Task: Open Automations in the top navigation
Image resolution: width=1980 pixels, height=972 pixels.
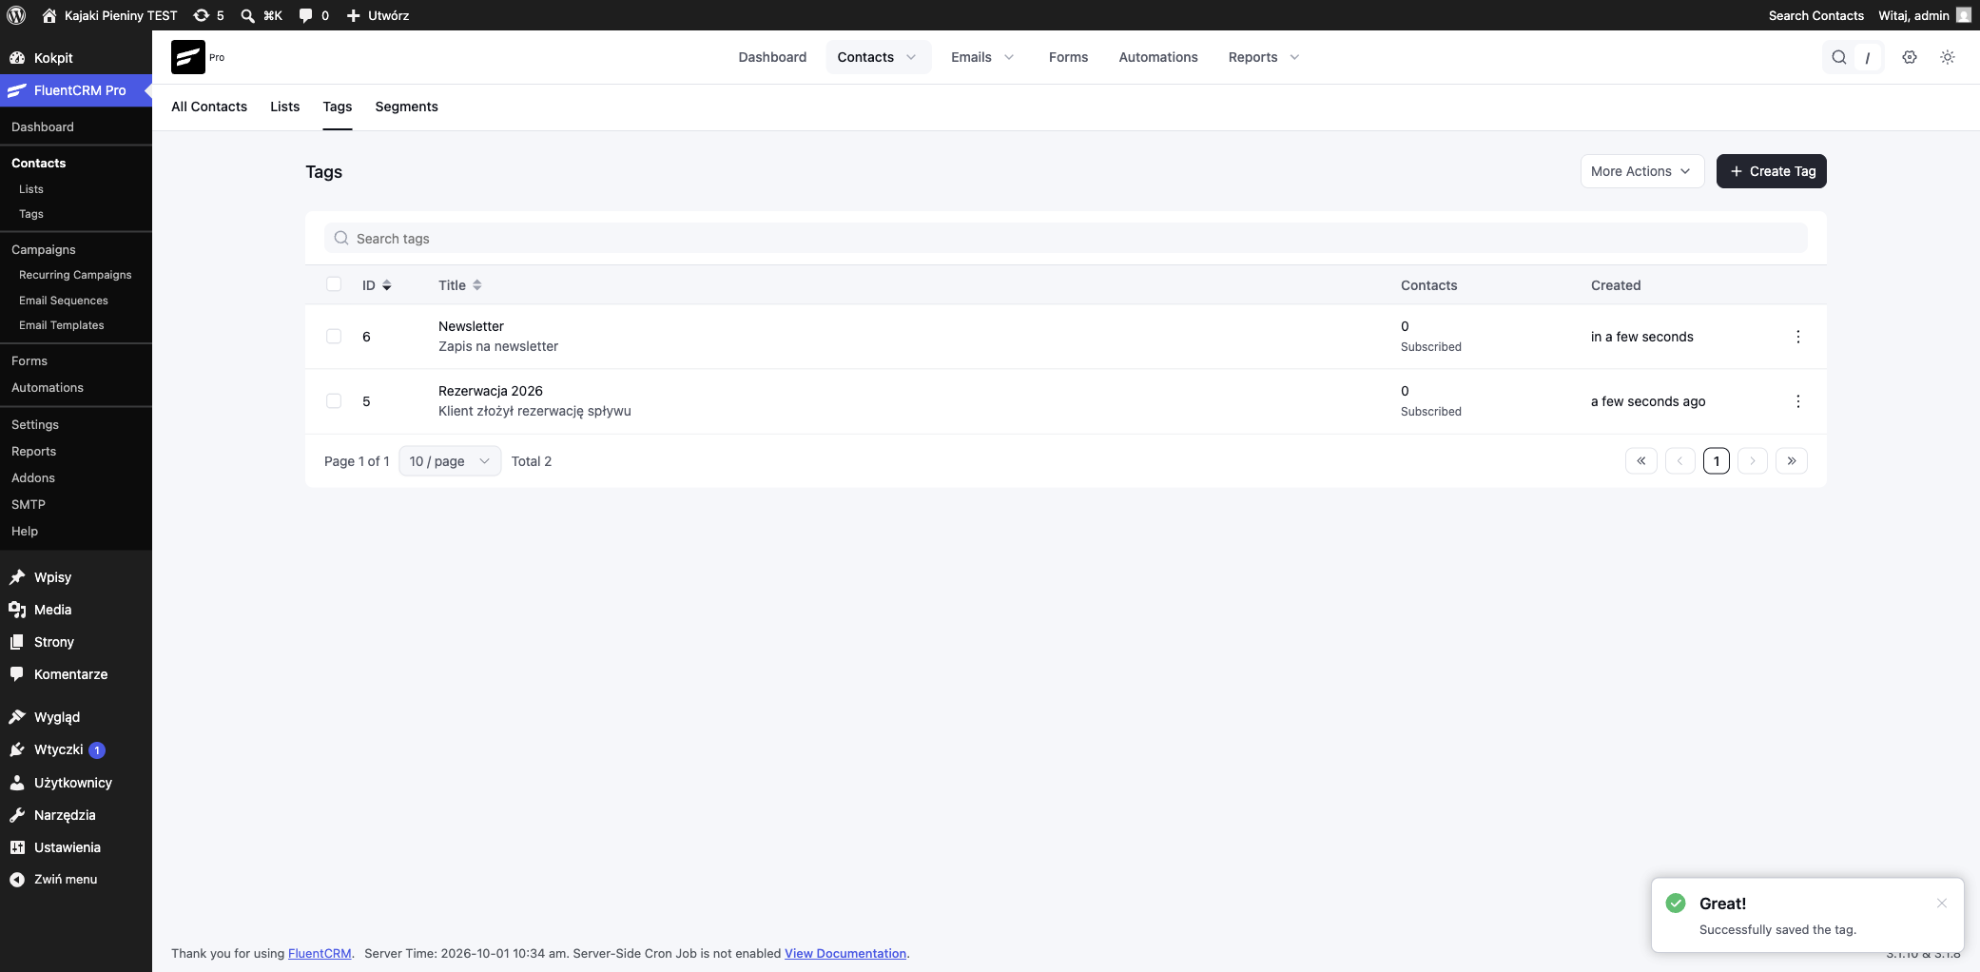Action: click(1158, 57)
